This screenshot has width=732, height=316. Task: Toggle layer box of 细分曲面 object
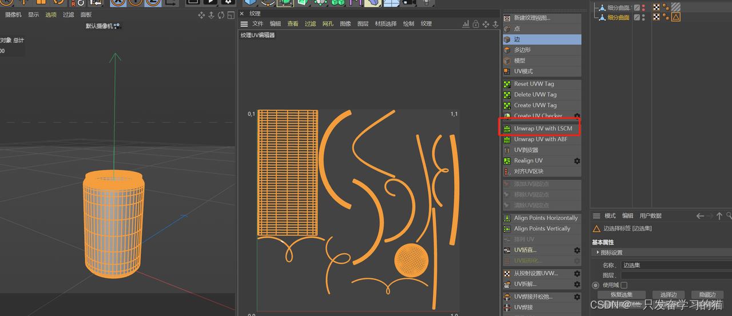pos(636,17)
